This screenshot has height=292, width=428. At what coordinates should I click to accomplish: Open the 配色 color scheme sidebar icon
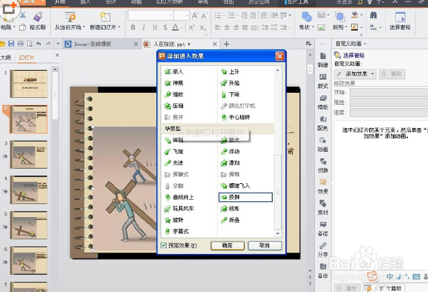(x=323, y=119)
